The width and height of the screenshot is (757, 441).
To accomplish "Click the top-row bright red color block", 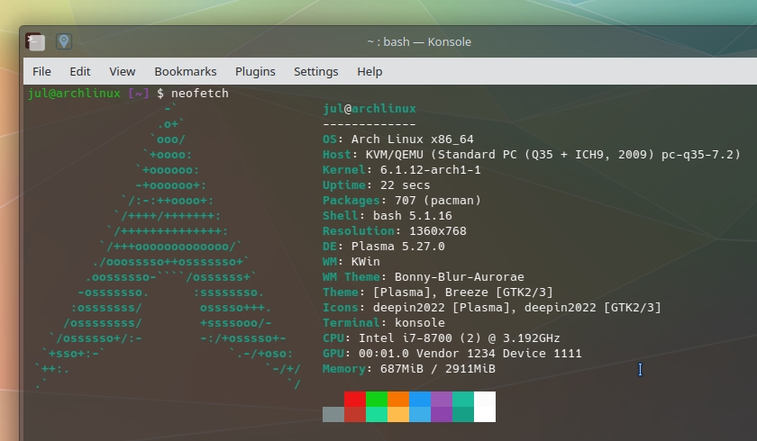I will coord(355,399).
